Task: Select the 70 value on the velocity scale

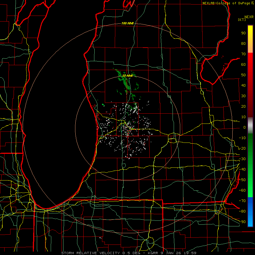Action: pyautogui.click(x=243, y=54)
